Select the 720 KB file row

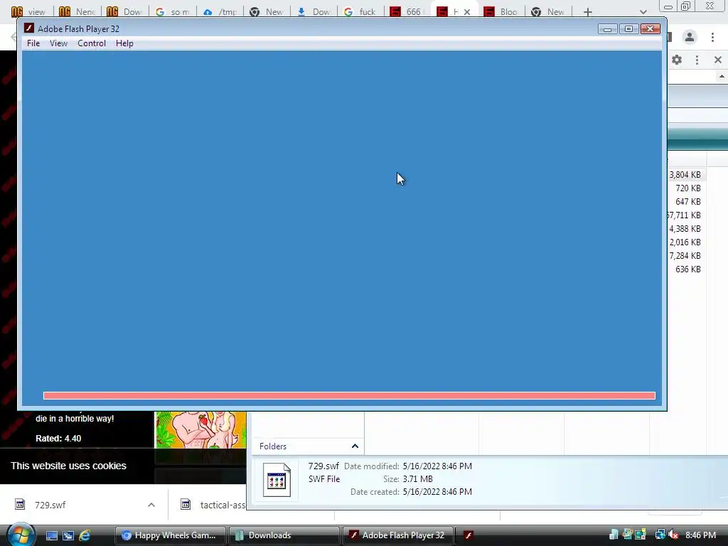click(686, 188)
